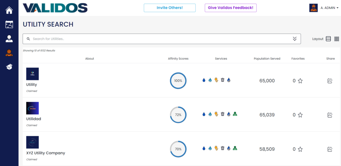Image resolution: width=341 pixels, height=166 pixels.
Task: Expand advanced search options chevron
Action: [x=295, y=39]
